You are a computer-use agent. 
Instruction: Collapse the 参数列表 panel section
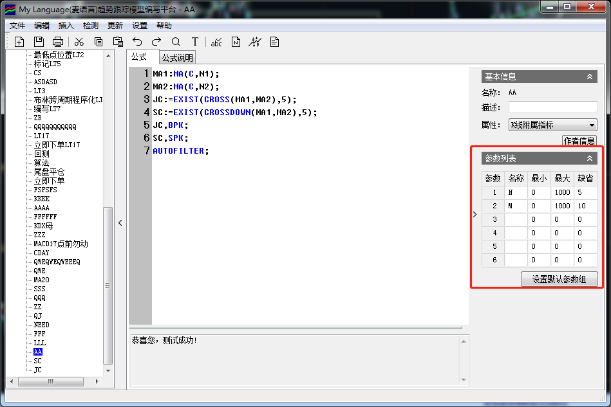tap(589, 158)
